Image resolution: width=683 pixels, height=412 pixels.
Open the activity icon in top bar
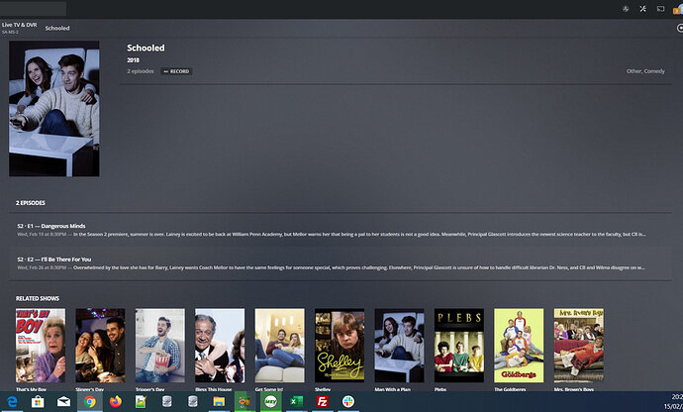(626, 9)
